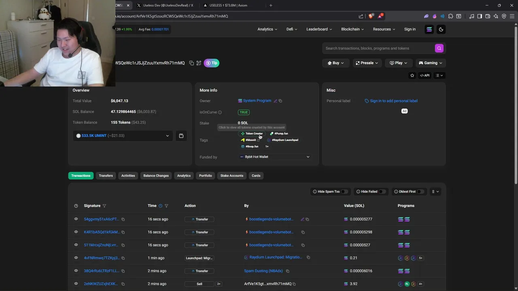Screen dimensions: 518x291
Task: Copy signature 54ggvmy51xA6cPT
Action: click(123, 219)
